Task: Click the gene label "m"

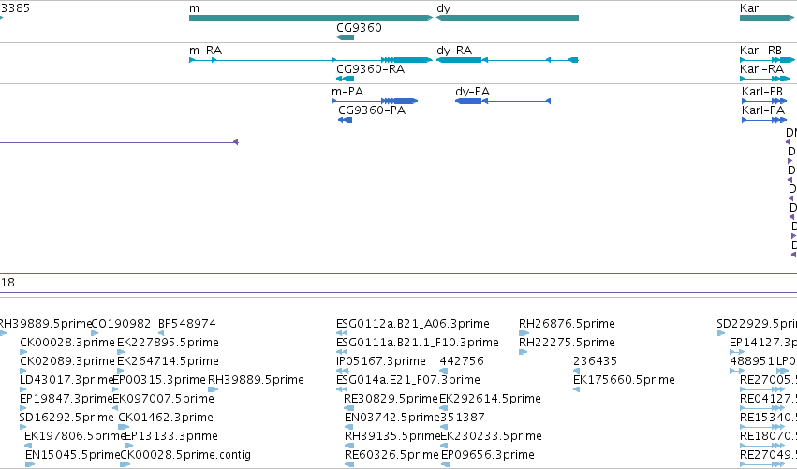Action: [194, 8]
